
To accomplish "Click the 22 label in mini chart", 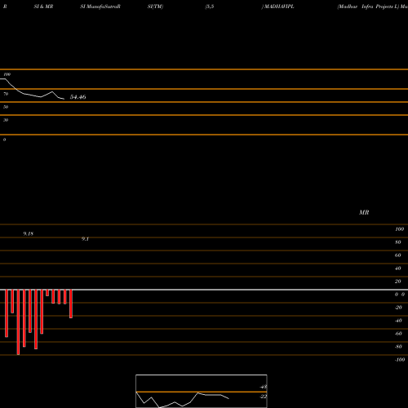I will [264, 397].
